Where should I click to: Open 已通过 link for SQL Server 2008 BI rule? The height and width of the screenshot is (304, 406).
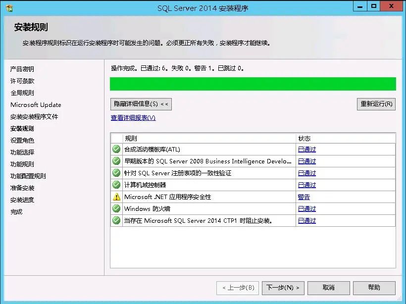click(x=307, y=161)
